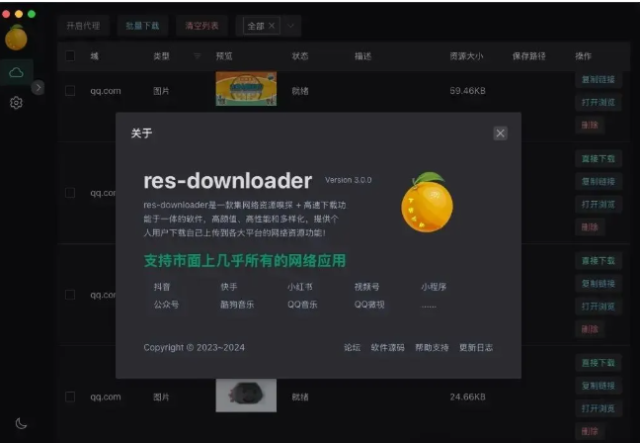
Task: Click the 视频号 platform label
Action: tap(367, 287)
